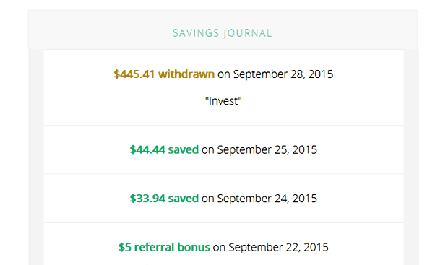Click the $44.44 amount
This screenshot has height=265, width=448.
tap(147, 150)
